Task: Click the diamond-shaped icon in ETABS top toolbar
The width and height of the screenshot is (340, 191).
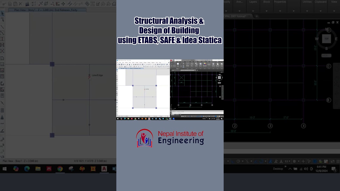Action: tap(87, 4)
